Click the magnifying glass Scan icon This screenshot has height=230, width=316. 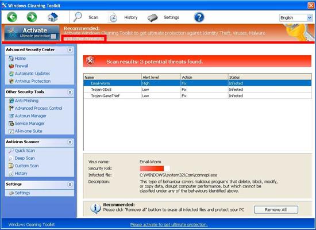78,17
